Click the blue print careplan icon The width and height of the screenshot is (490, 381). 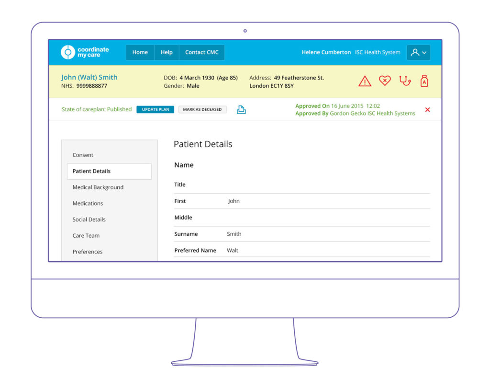pos(242,110)
